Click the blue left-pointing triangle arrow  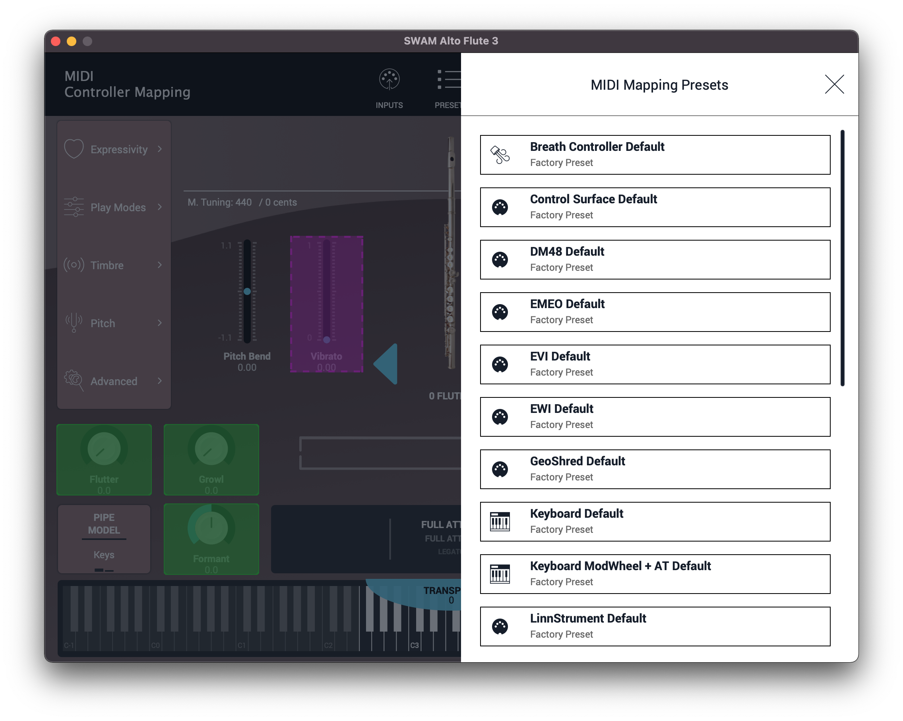[385, 364]
